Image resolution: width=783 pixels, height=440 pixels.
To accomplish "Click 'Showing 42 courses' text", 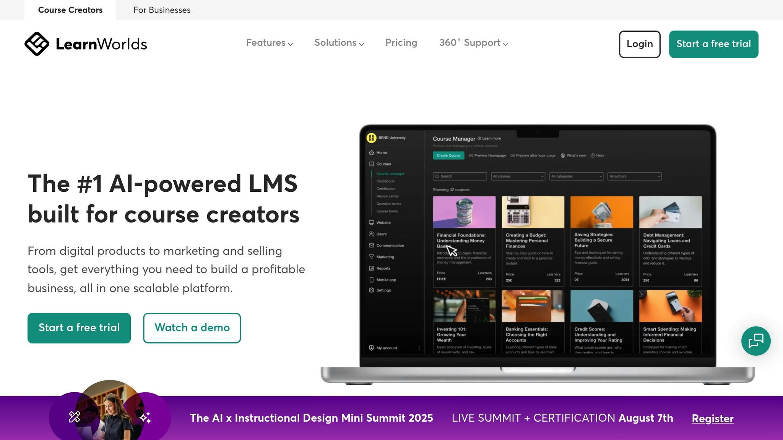I will point(451,189).
